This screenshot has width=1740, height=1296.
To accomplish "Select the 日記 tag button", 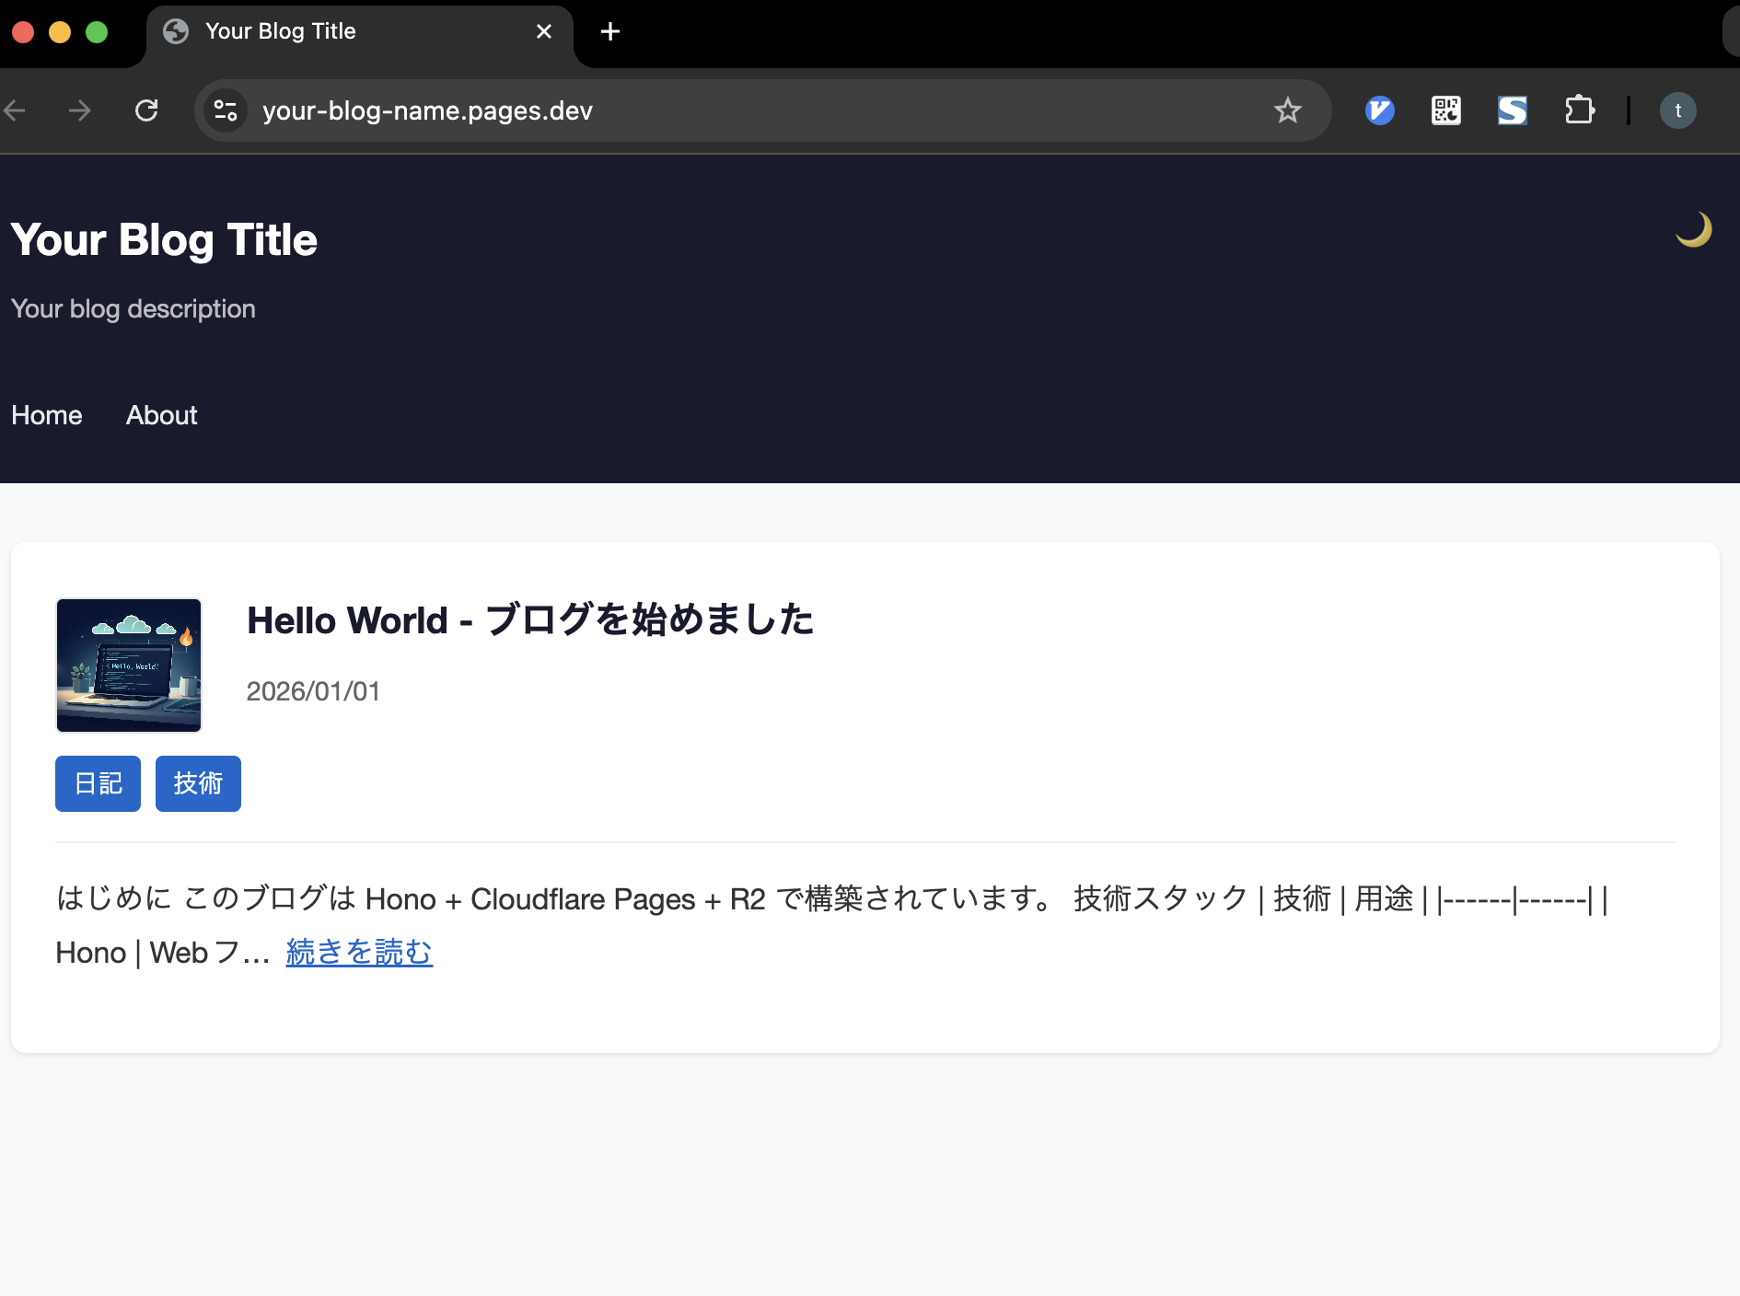I will [x=98, y=783].
